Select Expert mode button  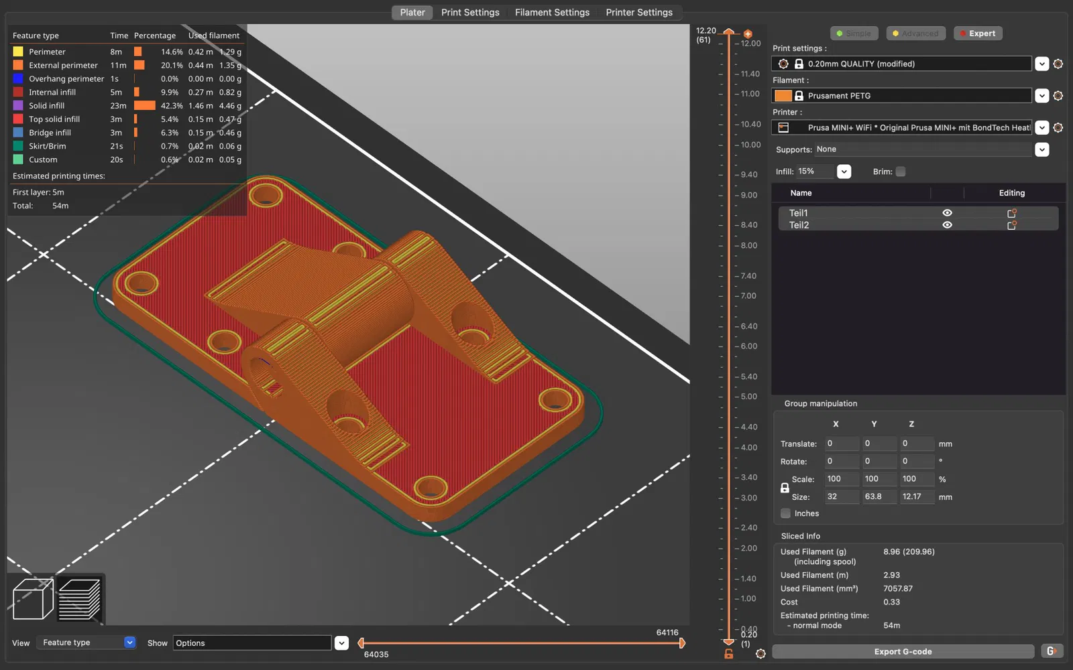click(x=978, y=33)
